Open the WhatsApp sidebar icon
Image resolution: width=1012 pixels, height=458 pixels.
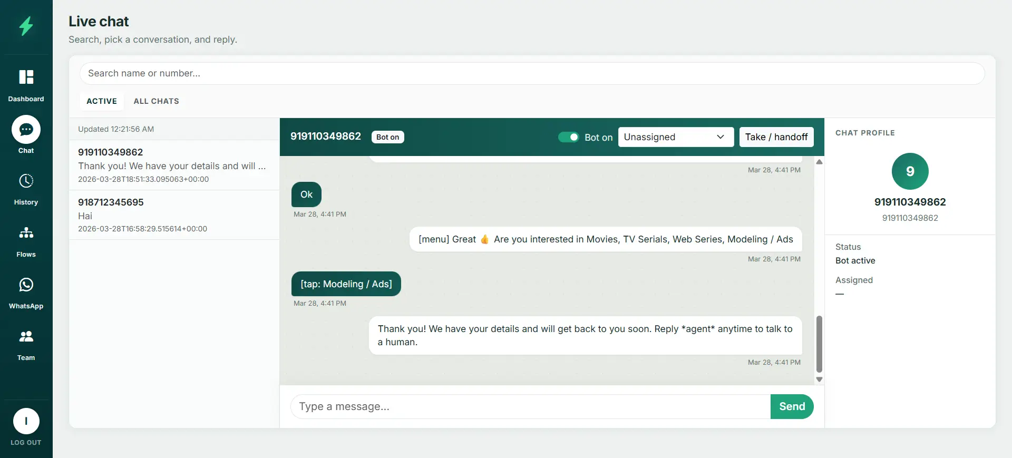click(26, 285)
